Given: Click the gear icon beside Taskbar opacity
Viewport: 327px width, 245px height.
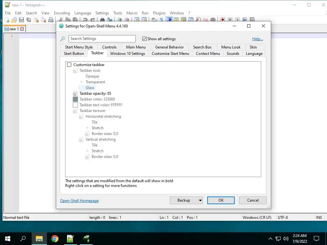Looking at the screenshot, I should point(75,93).
